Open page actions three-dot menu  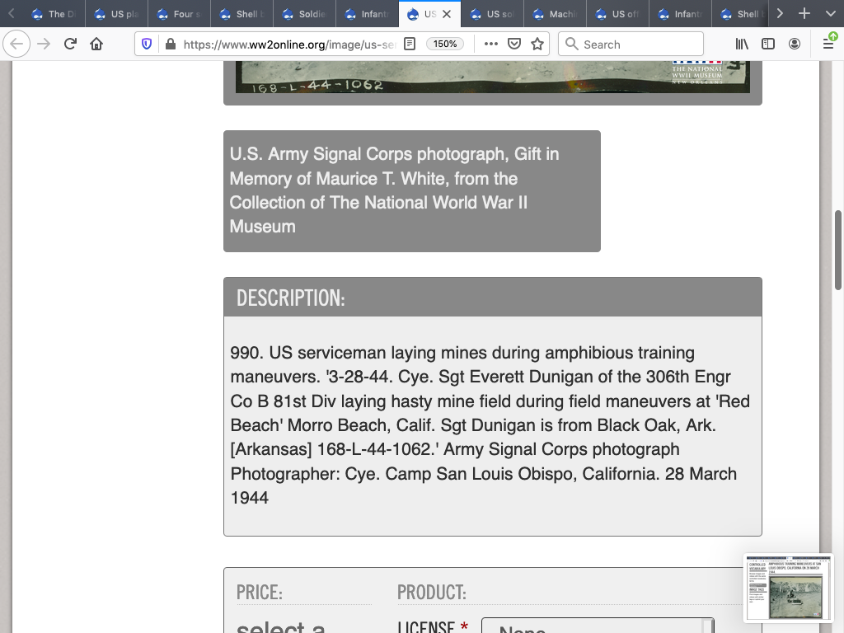pos(491,44)
